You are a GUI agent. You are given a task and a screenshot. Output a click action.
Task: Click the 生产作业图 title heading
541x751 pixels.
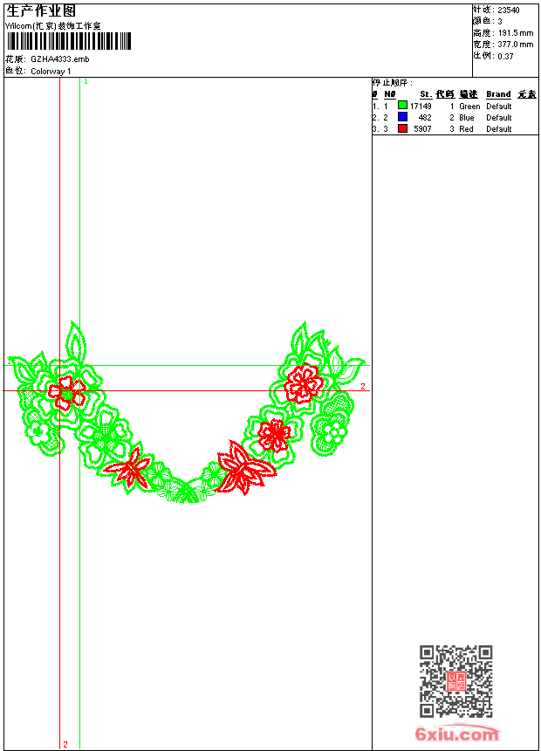tap(41, 11)
